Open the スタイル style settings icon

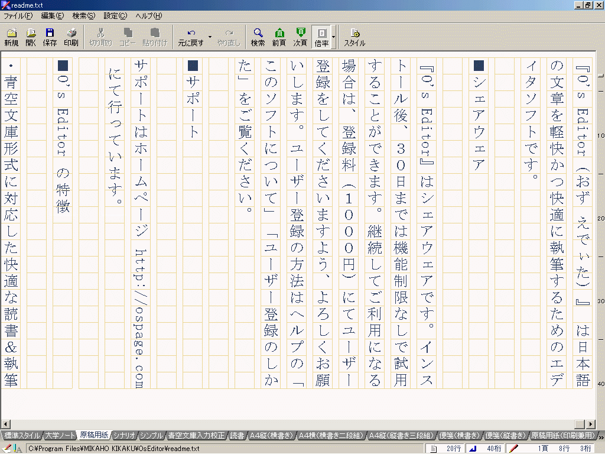tap(354, 37)
